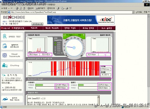Click the download test graph
150x109 pixels.
point(37,45)
